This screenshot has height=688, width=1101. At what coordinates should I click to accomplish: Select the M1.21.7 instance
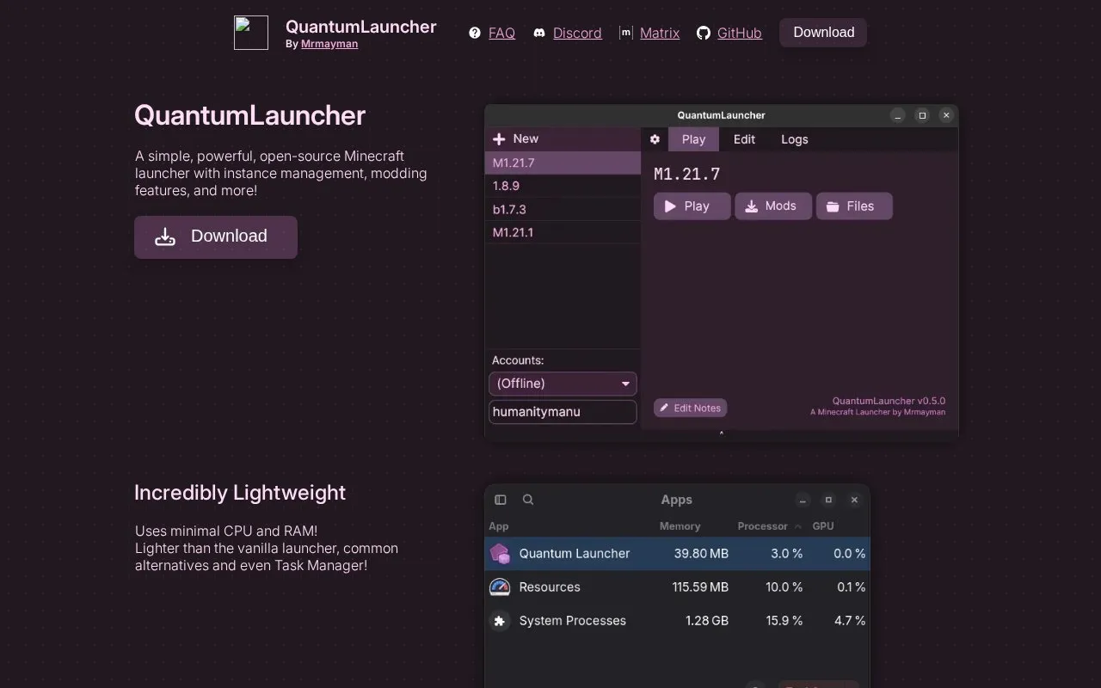(x=563, y=163)
